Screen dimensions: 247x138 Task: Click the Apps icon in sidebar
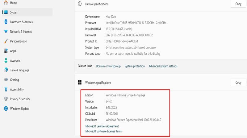point(6,51)
